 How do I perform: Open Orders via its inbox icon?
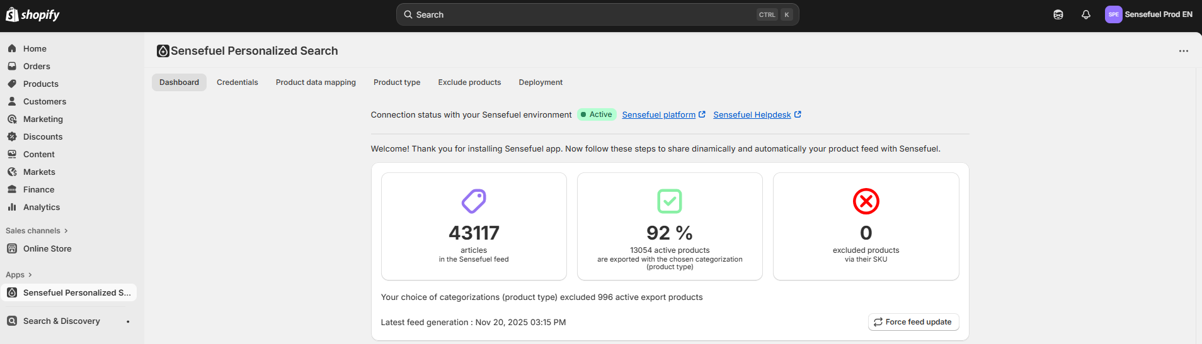coord(12,66)
